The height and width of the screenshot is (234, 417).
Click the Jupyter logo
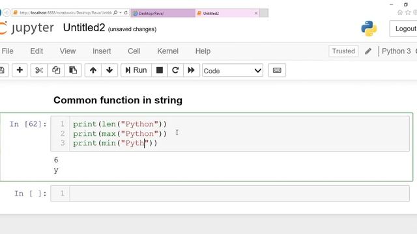coord(27,28)
